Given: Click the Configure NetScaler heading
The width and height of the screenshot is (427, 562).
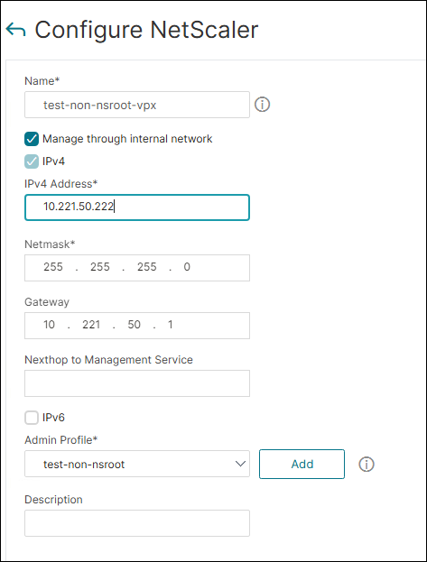Looking at the screenshot, I should click(x=146, y=30).
